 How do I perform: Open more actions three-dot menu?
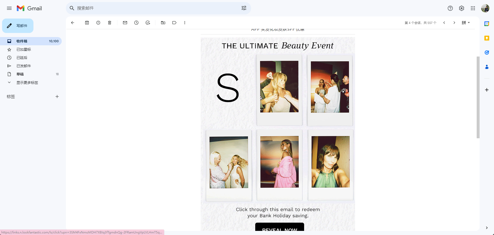coord(185,23)
